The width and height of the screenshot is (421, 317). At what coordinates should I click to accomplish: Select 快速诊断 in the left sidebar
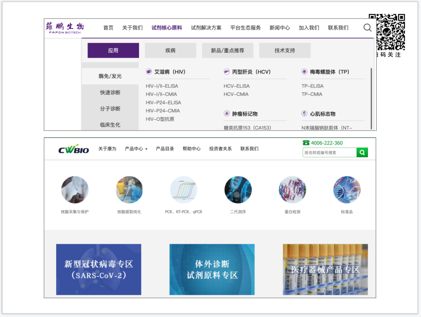point(110,92)
